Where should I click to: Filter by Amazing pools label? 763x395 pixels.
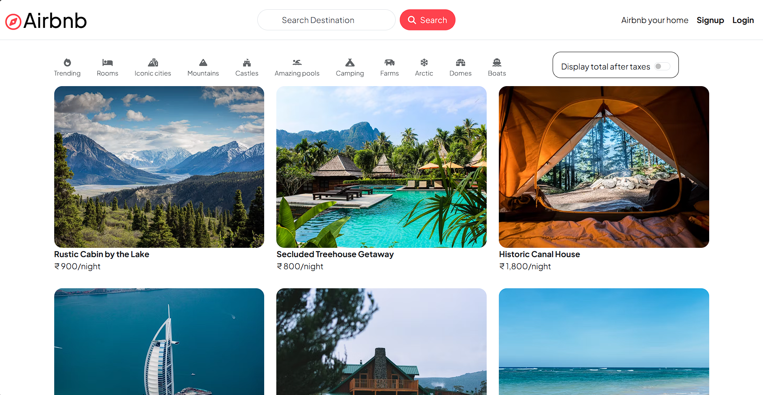[x=297, y=73]
